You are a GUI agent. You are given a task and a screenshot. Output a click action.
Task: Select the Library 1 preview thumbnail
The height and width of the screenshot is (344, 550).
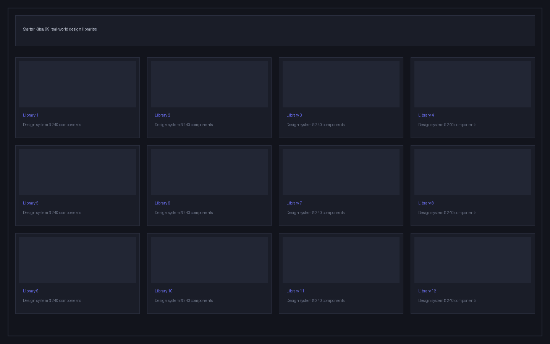tap(78, 84)
